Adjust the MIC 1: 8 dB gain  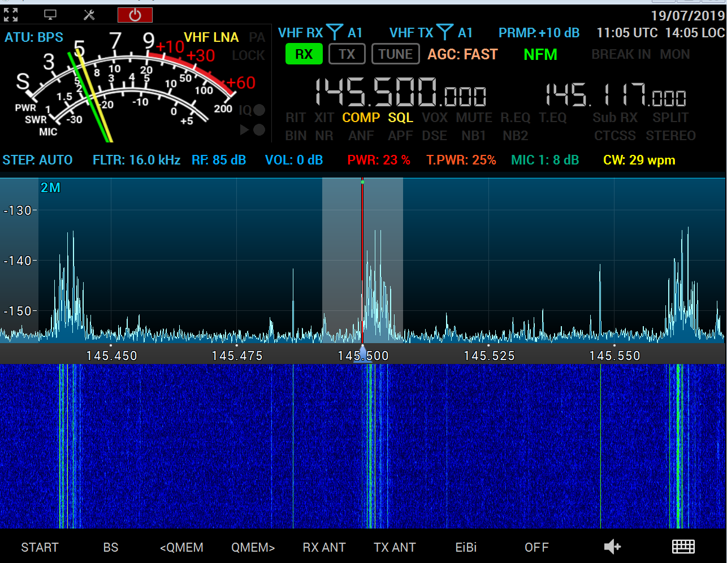[x=545, y=160]
